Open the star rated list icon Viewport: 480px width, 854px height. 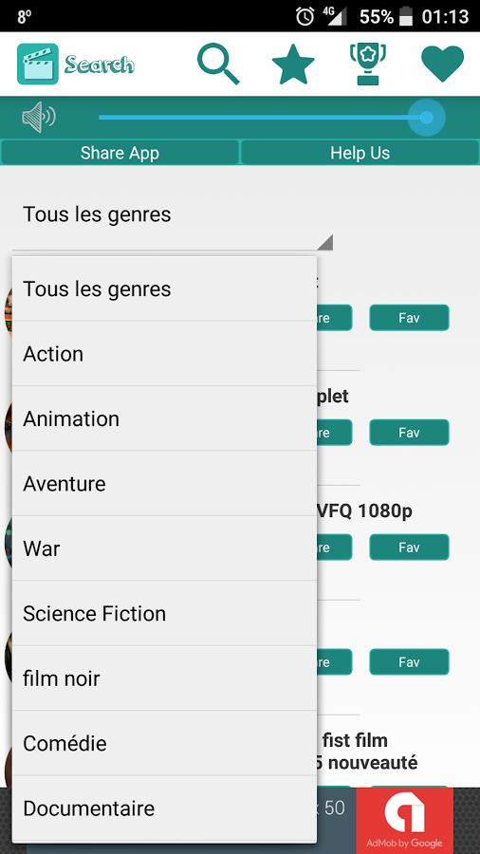pyautogui.click(x=293, y=65)
